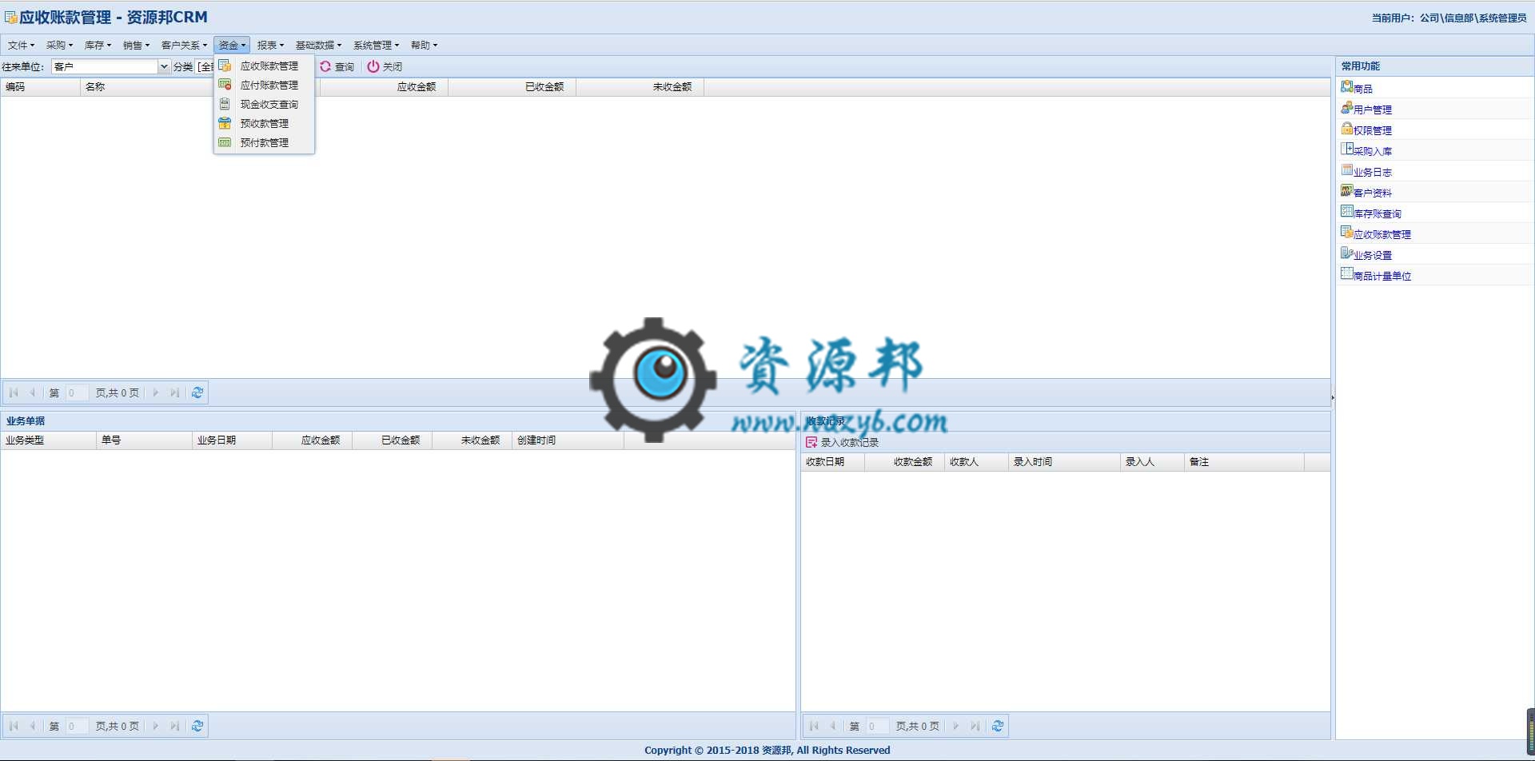
Task: Open the 采购 menu
Action: click(x=59, y=46)
